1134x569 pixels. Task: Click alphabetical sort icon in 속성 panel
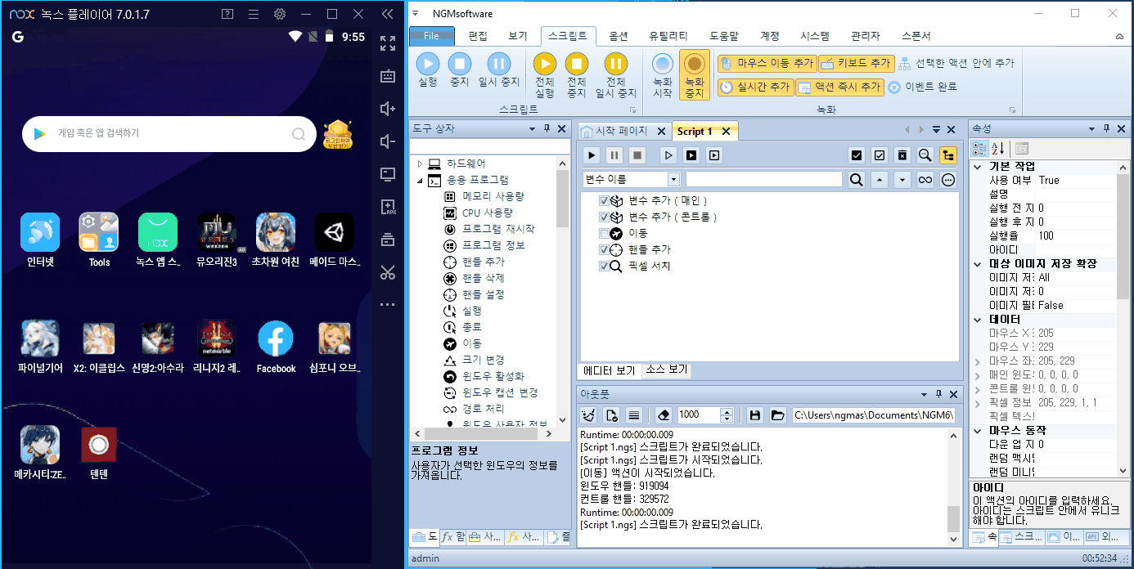pyautogui.click(x=998, y=149)
